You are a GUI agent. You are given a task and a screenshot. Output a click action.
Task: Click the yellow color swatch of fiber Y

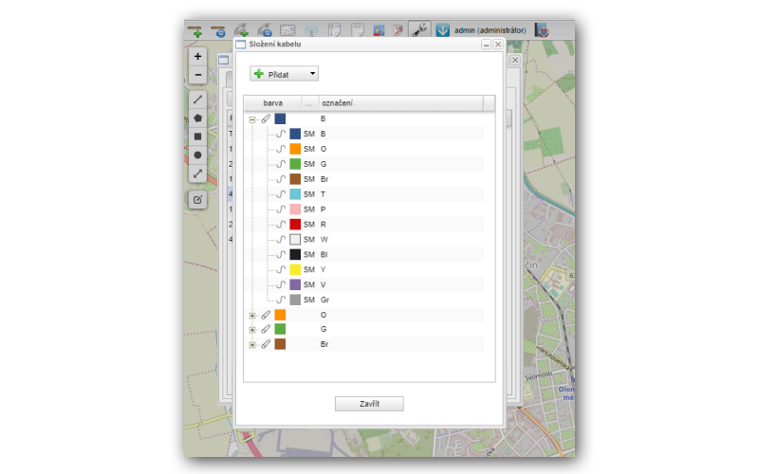pos(295,270)
